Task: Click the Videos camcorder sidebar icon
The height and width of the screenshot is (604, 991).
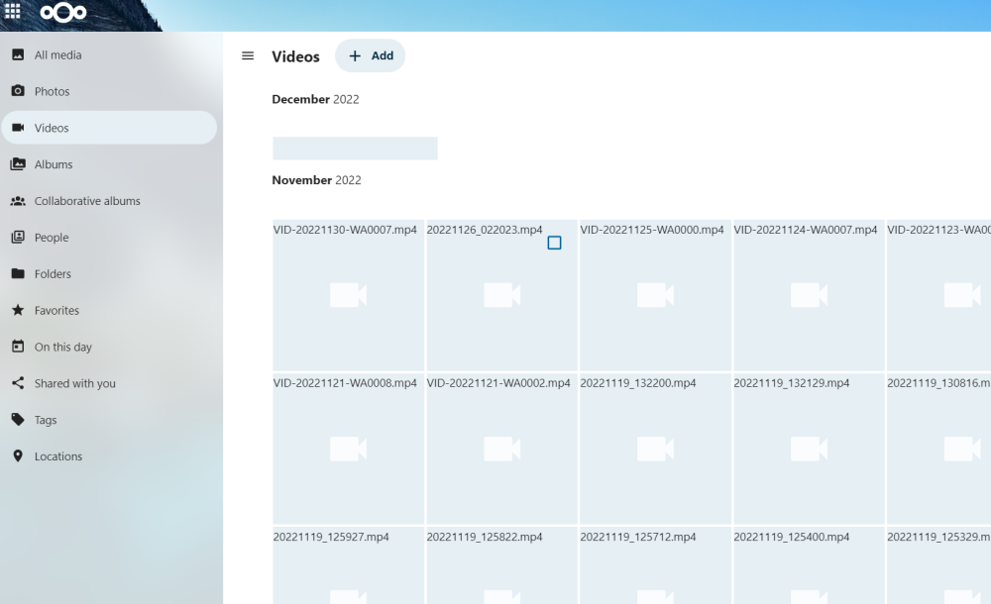Action: click(x=18, y=128)
